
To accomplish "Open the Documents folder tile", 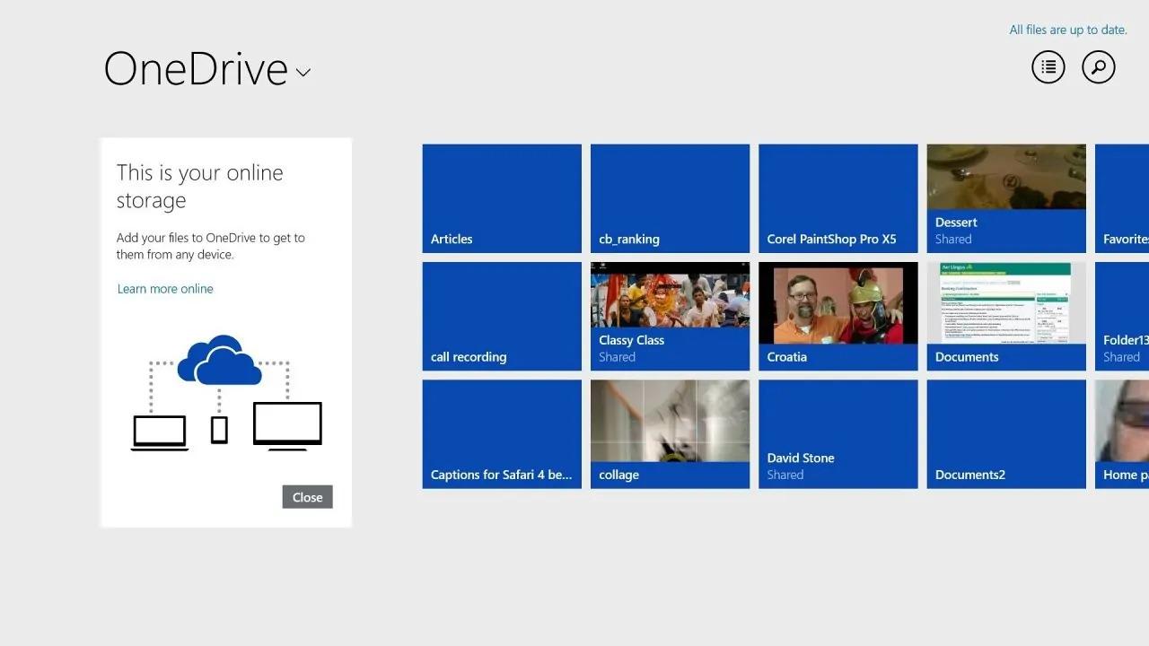I will coord(1006,316).
